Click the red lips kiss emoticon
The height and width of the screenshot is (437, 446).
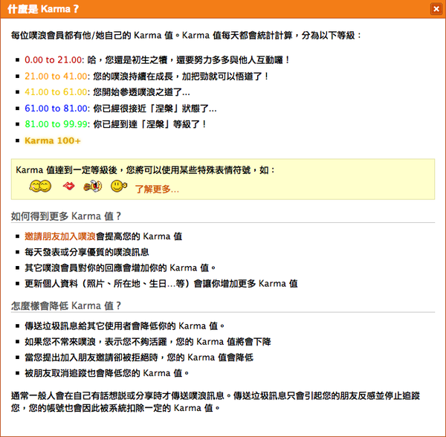(x=68, y=187)
